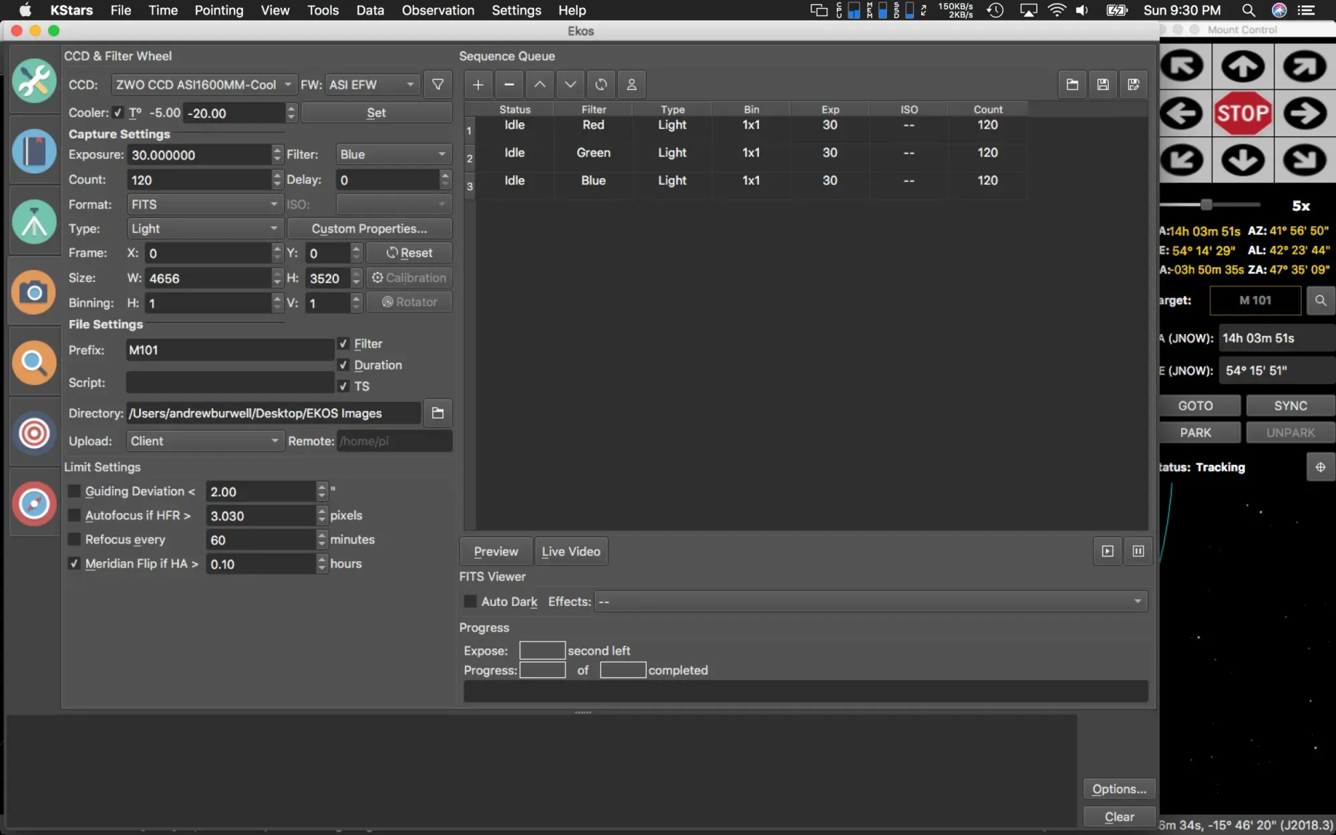Click the filter settings funnel icon
Screen dimensions: 1336x835
(x=438, y=85)
